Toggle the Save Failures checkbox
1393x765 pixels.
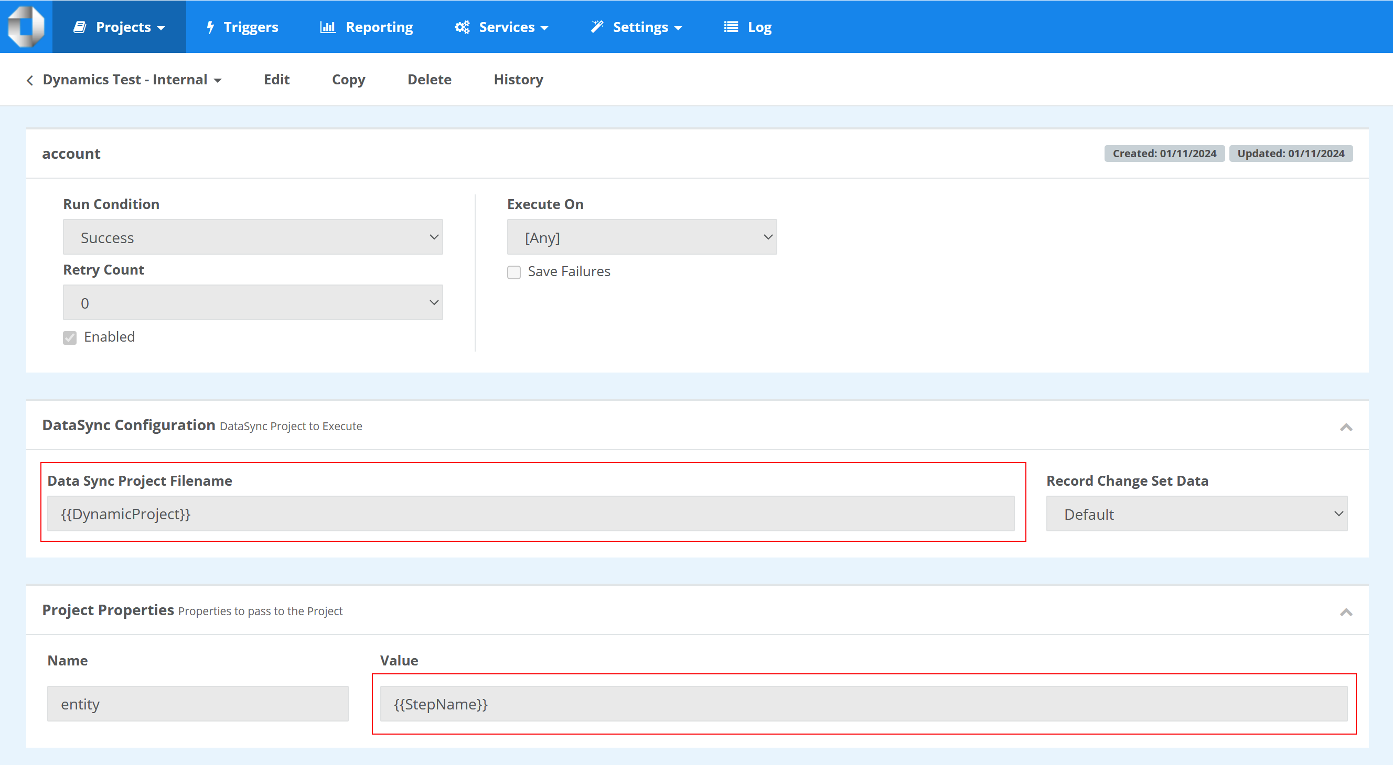click(514, 272)
